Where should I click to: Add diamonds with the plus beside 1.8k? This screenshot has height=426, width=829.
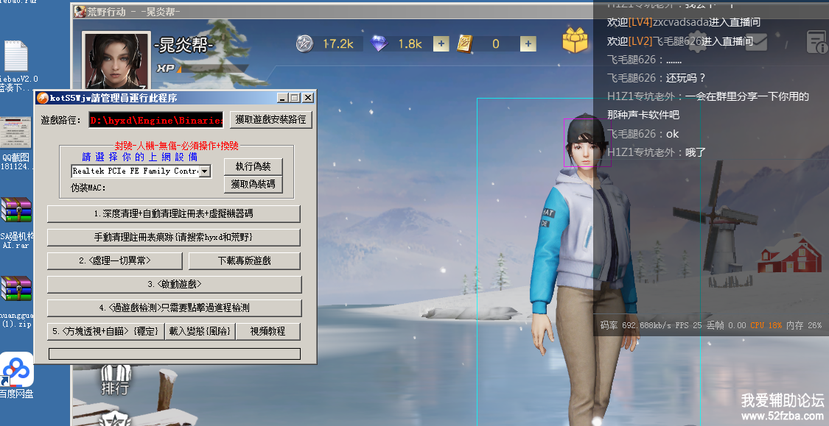tap(441, 44)
